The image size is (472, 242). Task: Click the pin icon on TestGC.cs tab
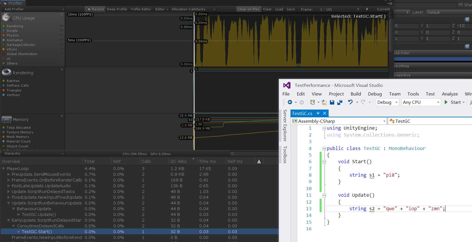point(318,113)
